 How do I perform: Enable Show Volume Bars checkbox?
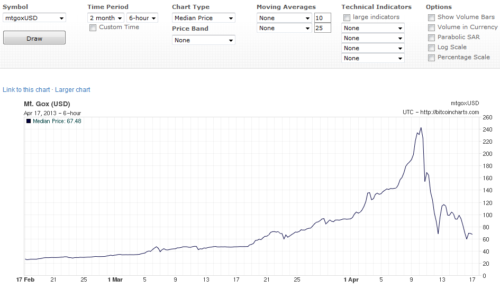coord(431,17)
